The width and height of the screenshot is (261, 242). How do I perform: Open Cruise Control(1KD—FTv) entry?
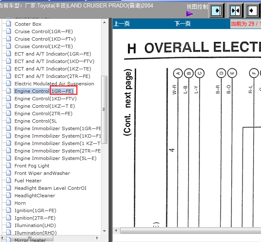coord(45,39)
